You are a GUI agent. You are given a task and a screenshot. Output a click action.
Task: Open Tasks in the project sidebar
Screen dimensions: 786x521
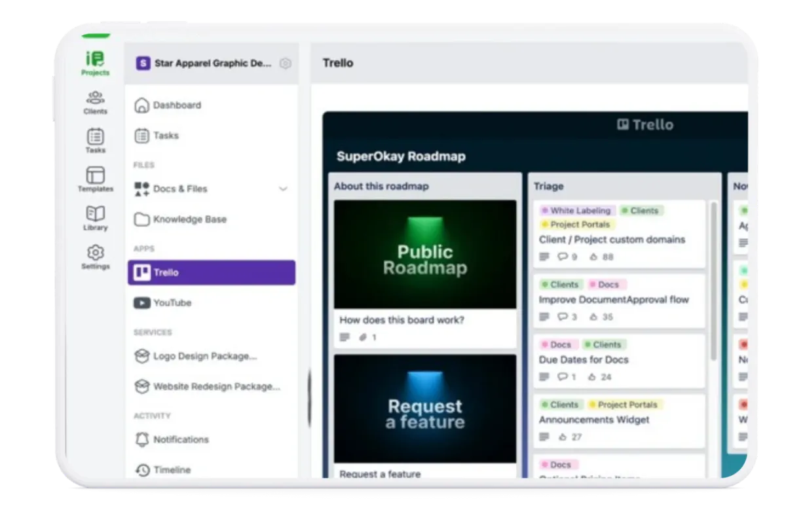pos(212,135)
